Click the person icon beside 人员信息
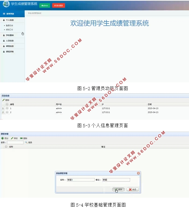Screen dimensions: 189x208 4,41
